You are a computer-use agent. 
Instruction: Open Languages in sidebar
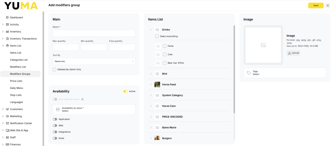click(x=16, y=102)
